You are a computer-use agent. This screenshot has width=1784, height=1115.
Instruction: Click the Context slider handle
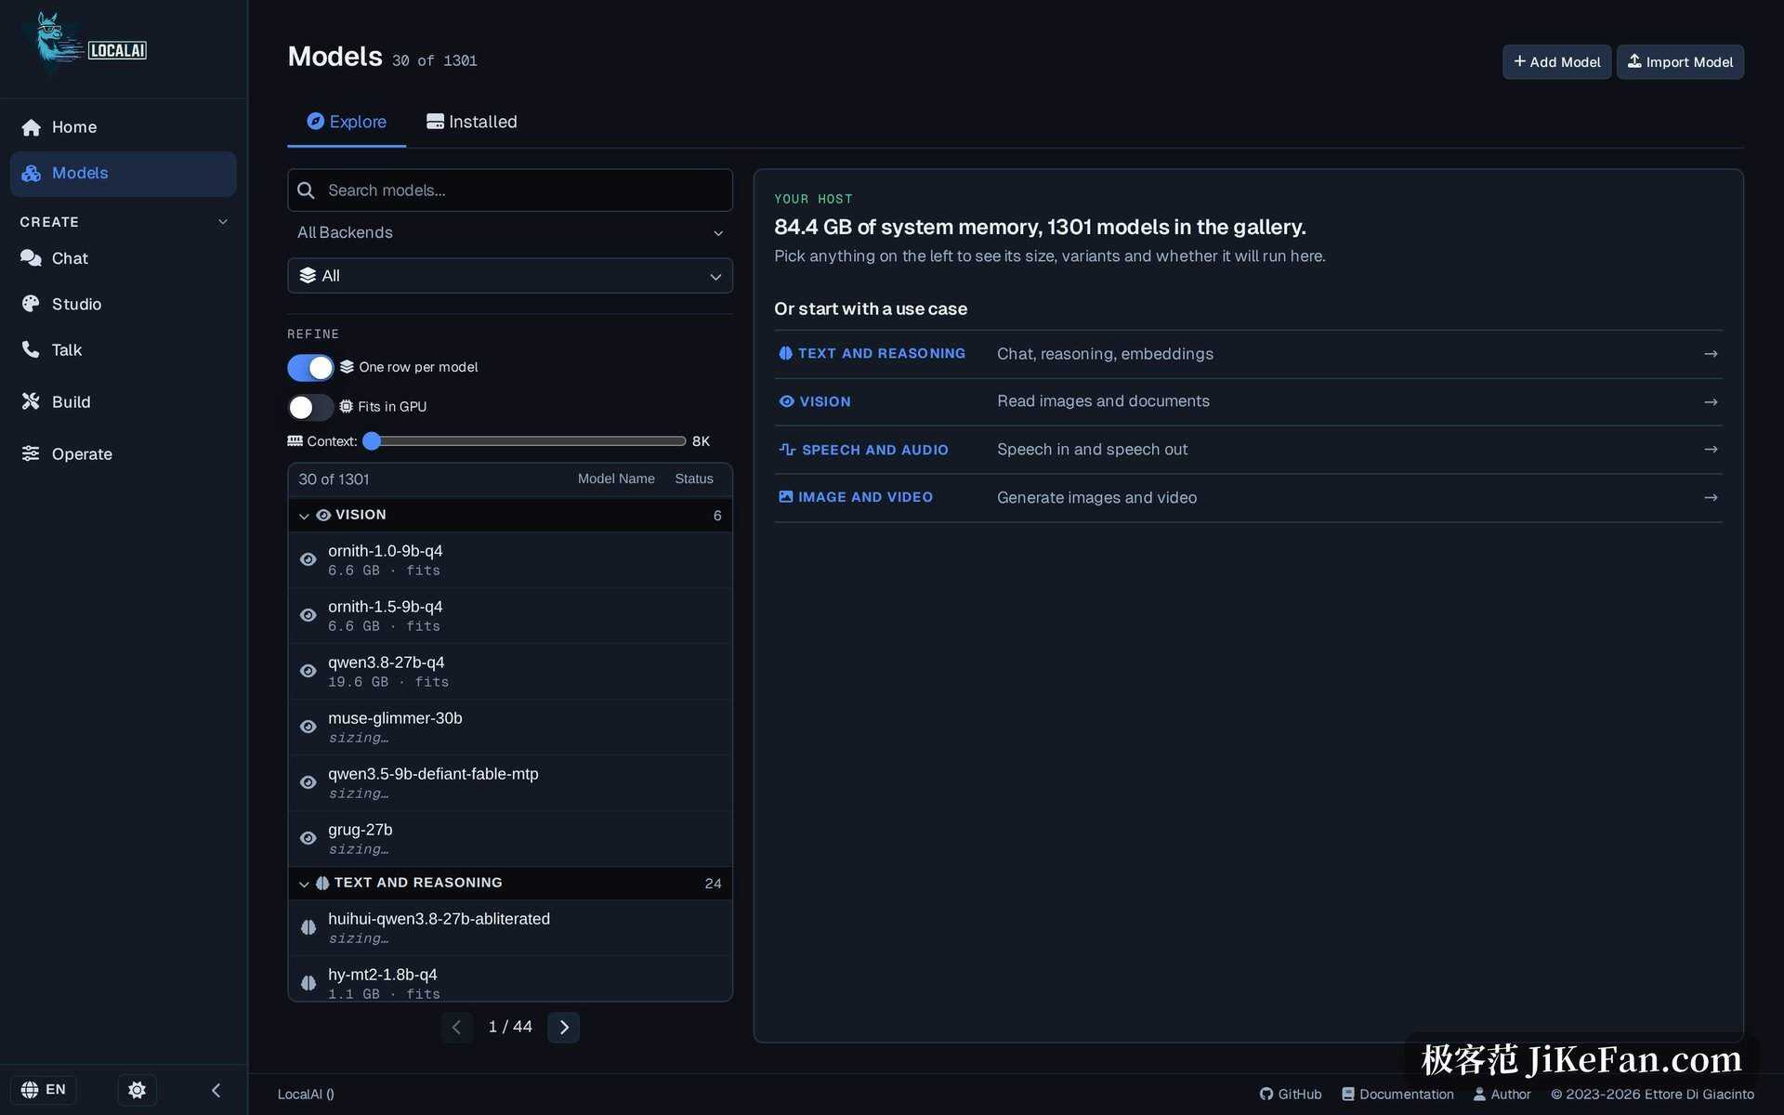pos(372,441)
